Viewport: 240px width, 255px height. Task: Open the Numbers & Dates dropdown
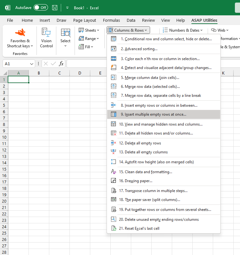(183, 30)
